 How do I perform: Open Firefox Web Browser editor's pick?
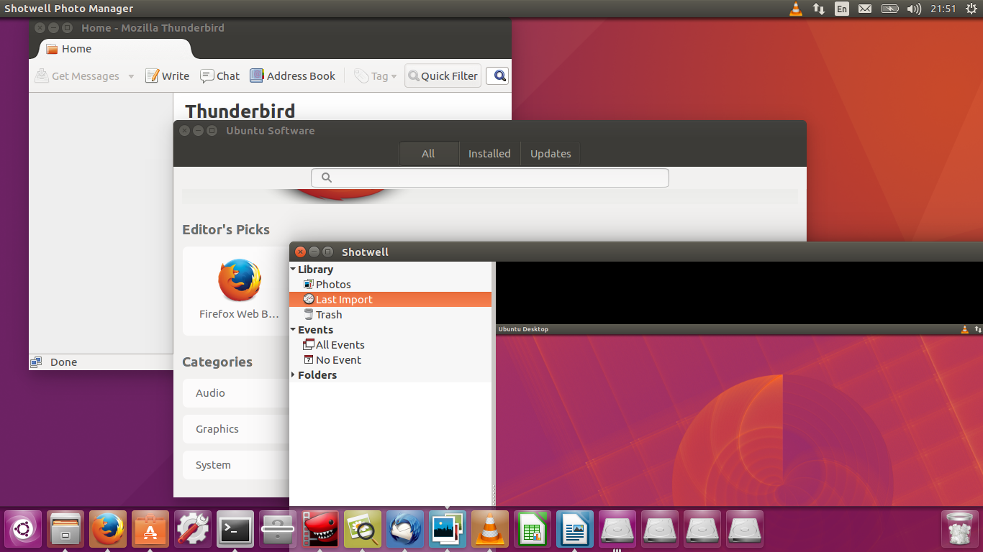coord(236,291)
